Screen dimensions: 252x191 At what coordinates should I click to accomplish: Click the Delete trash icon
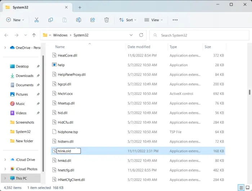(107, 20)
